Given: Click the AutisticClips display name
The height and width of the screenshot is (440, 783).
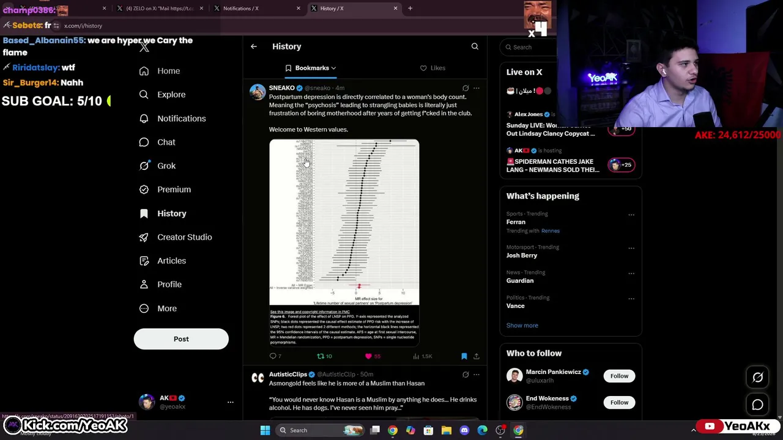Looking at the screenshot, I should click(288, 375).
